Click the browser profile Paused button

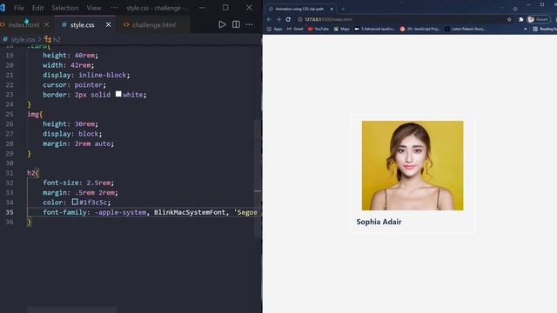tap(539, 19)
